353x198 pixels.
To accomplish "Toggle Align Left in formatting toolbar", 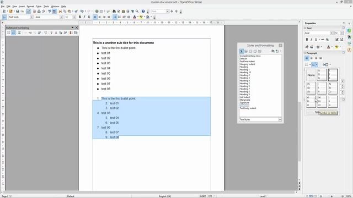I will [95, 17].
